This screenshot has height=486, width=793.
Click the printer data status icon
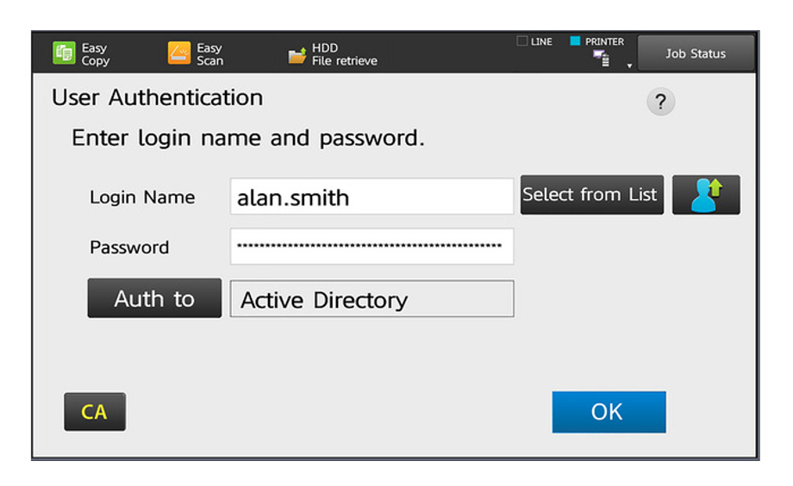[x=601, y=59]
